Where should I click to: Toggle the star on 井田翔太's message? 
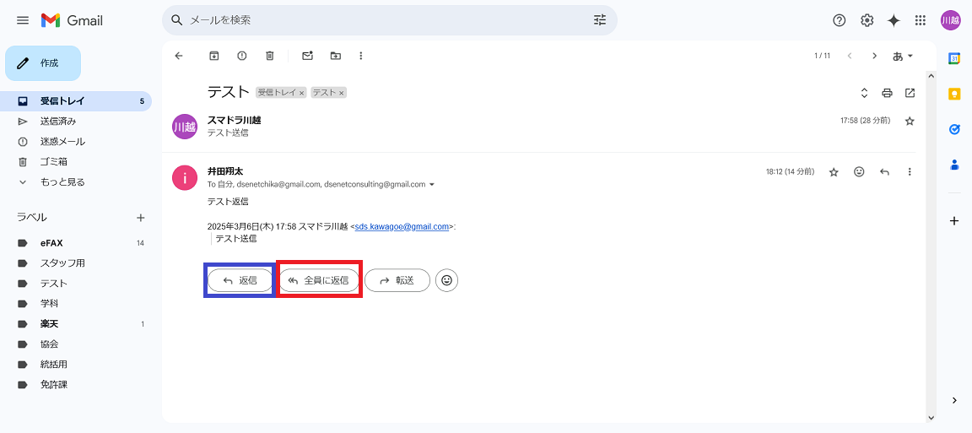pyautogui.click(x=834, y=172)
